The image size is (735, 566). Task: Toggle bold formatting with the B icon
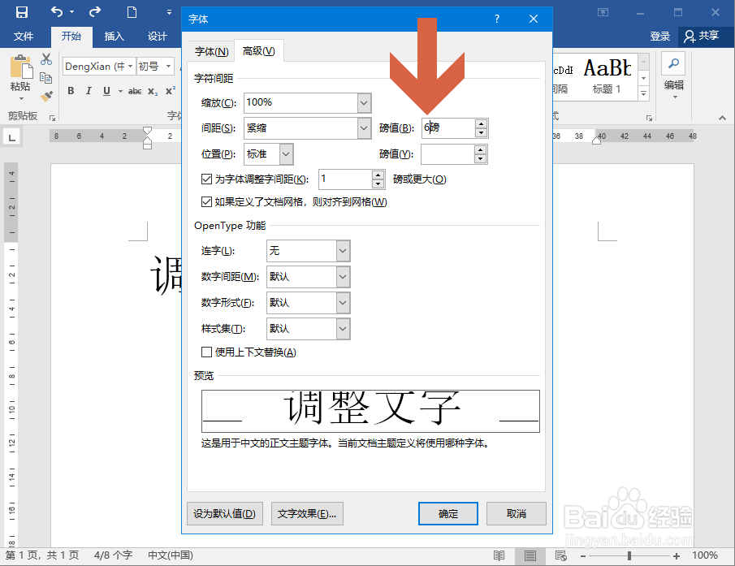click(70, 91)
